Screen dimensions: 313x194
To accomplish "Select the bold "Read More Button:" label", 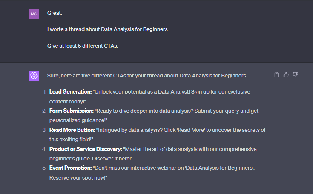I will click(x=72, y=130).
